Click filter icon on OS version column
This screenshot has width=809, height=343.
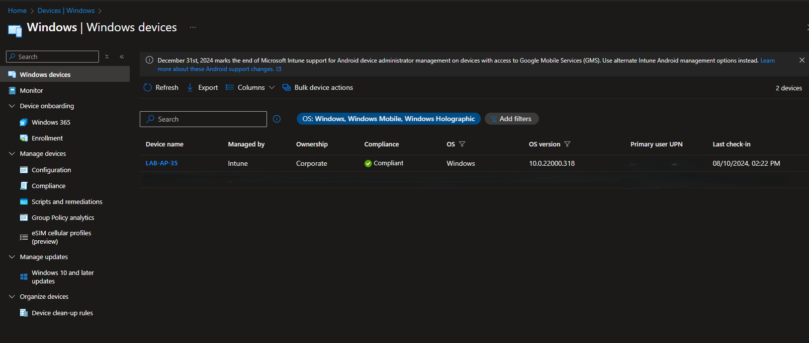(x=567, y=144)
